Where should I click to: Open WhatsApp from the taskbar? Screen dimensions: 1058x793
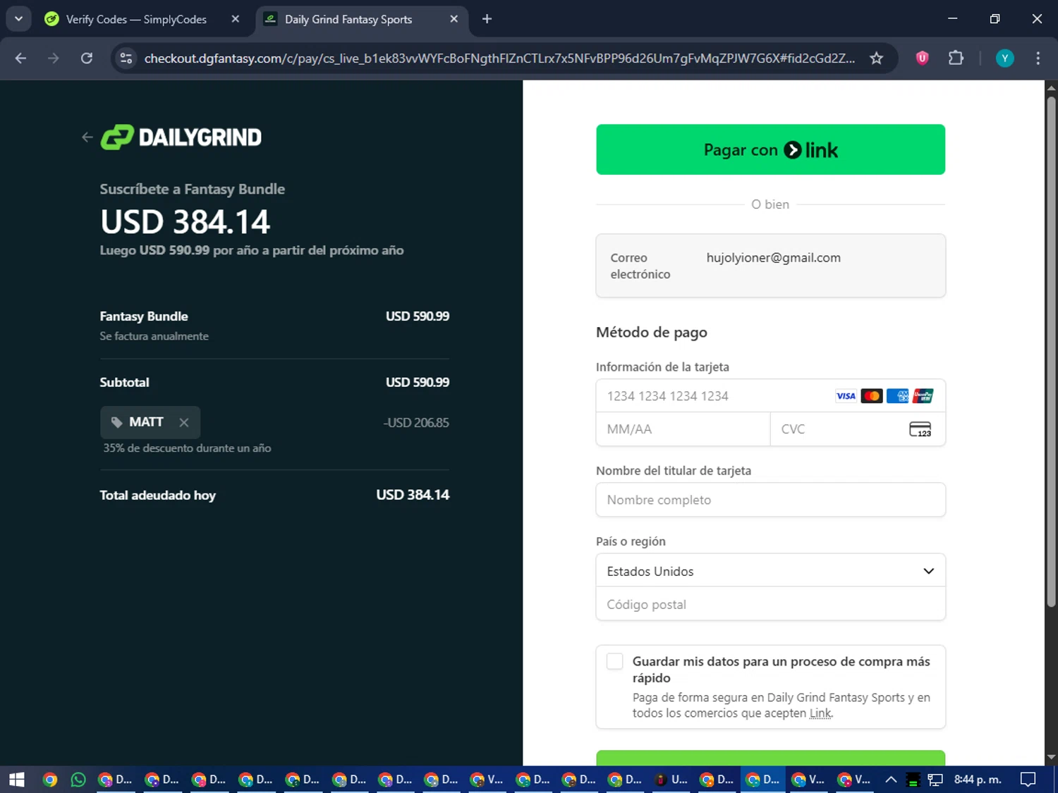[78, 780]
